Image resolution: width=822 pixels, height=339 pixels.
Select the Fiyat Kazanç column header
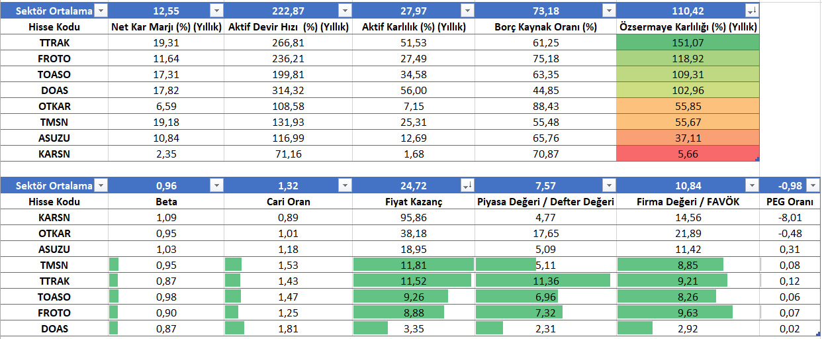point(413,202)
